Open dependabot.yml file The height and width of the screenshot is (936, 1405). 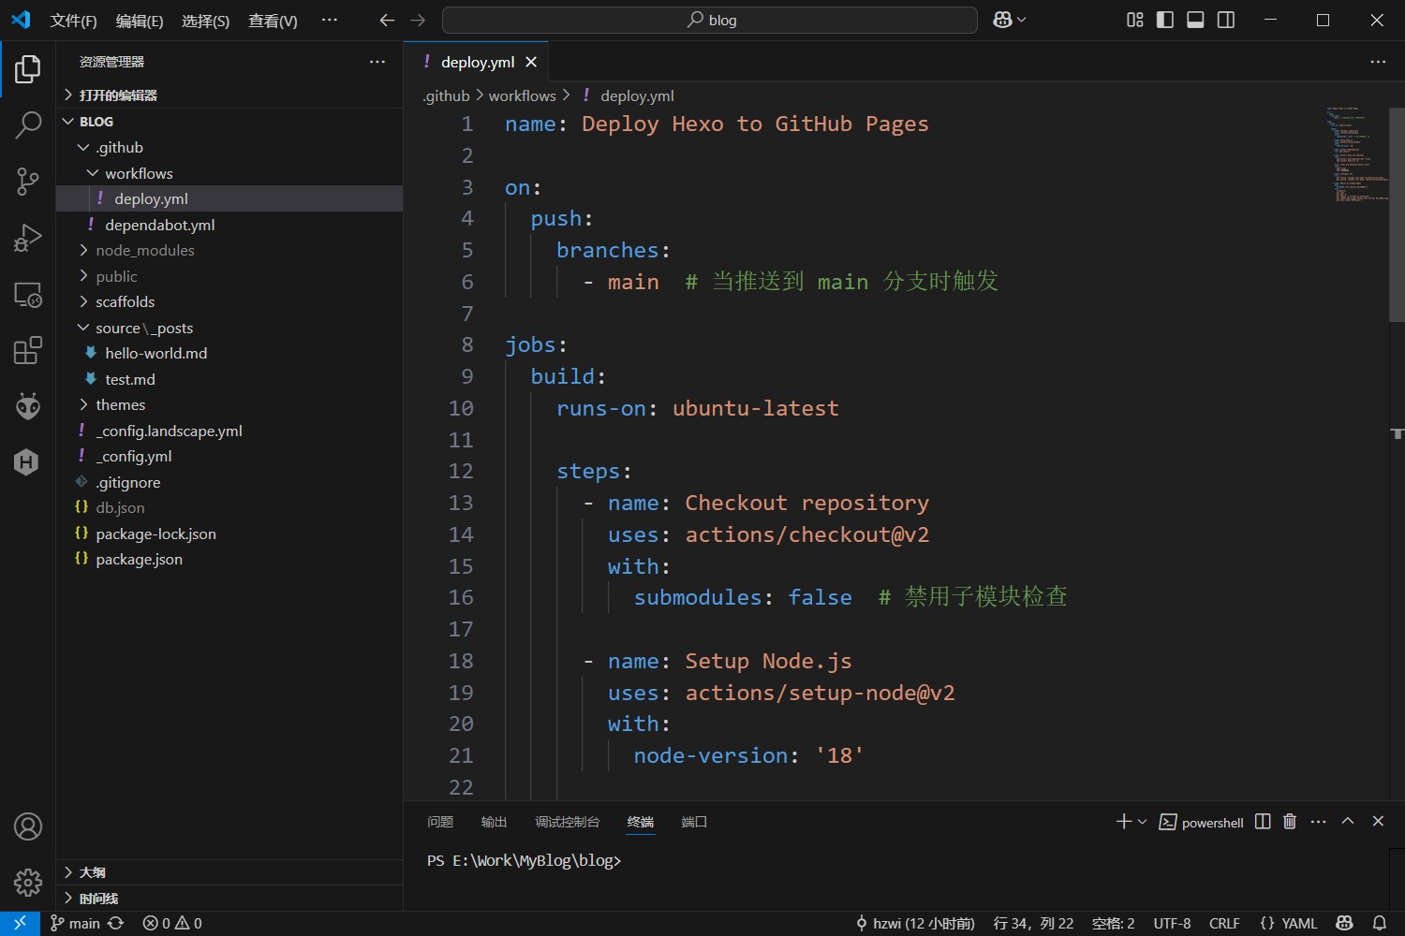tap(229, 225)
